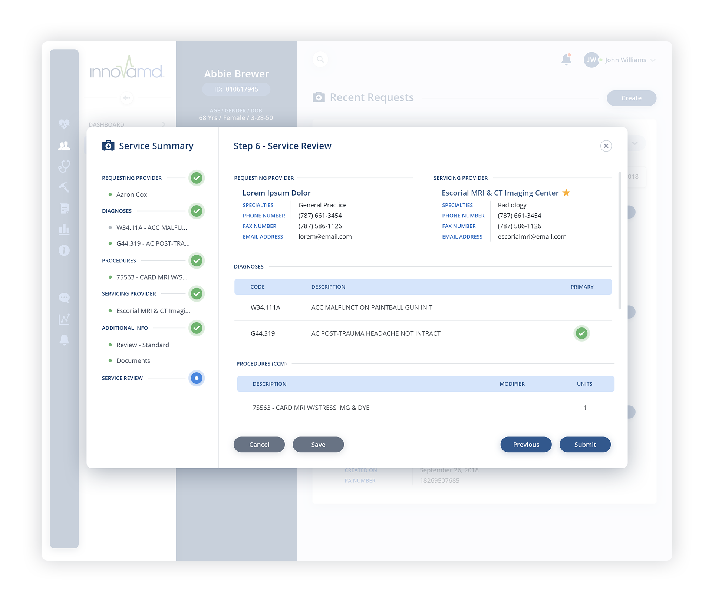Image resolution: width=712 pixels, height=602 pixels.
Task: Click the PRIMARY column header
Action: point(582,287)
